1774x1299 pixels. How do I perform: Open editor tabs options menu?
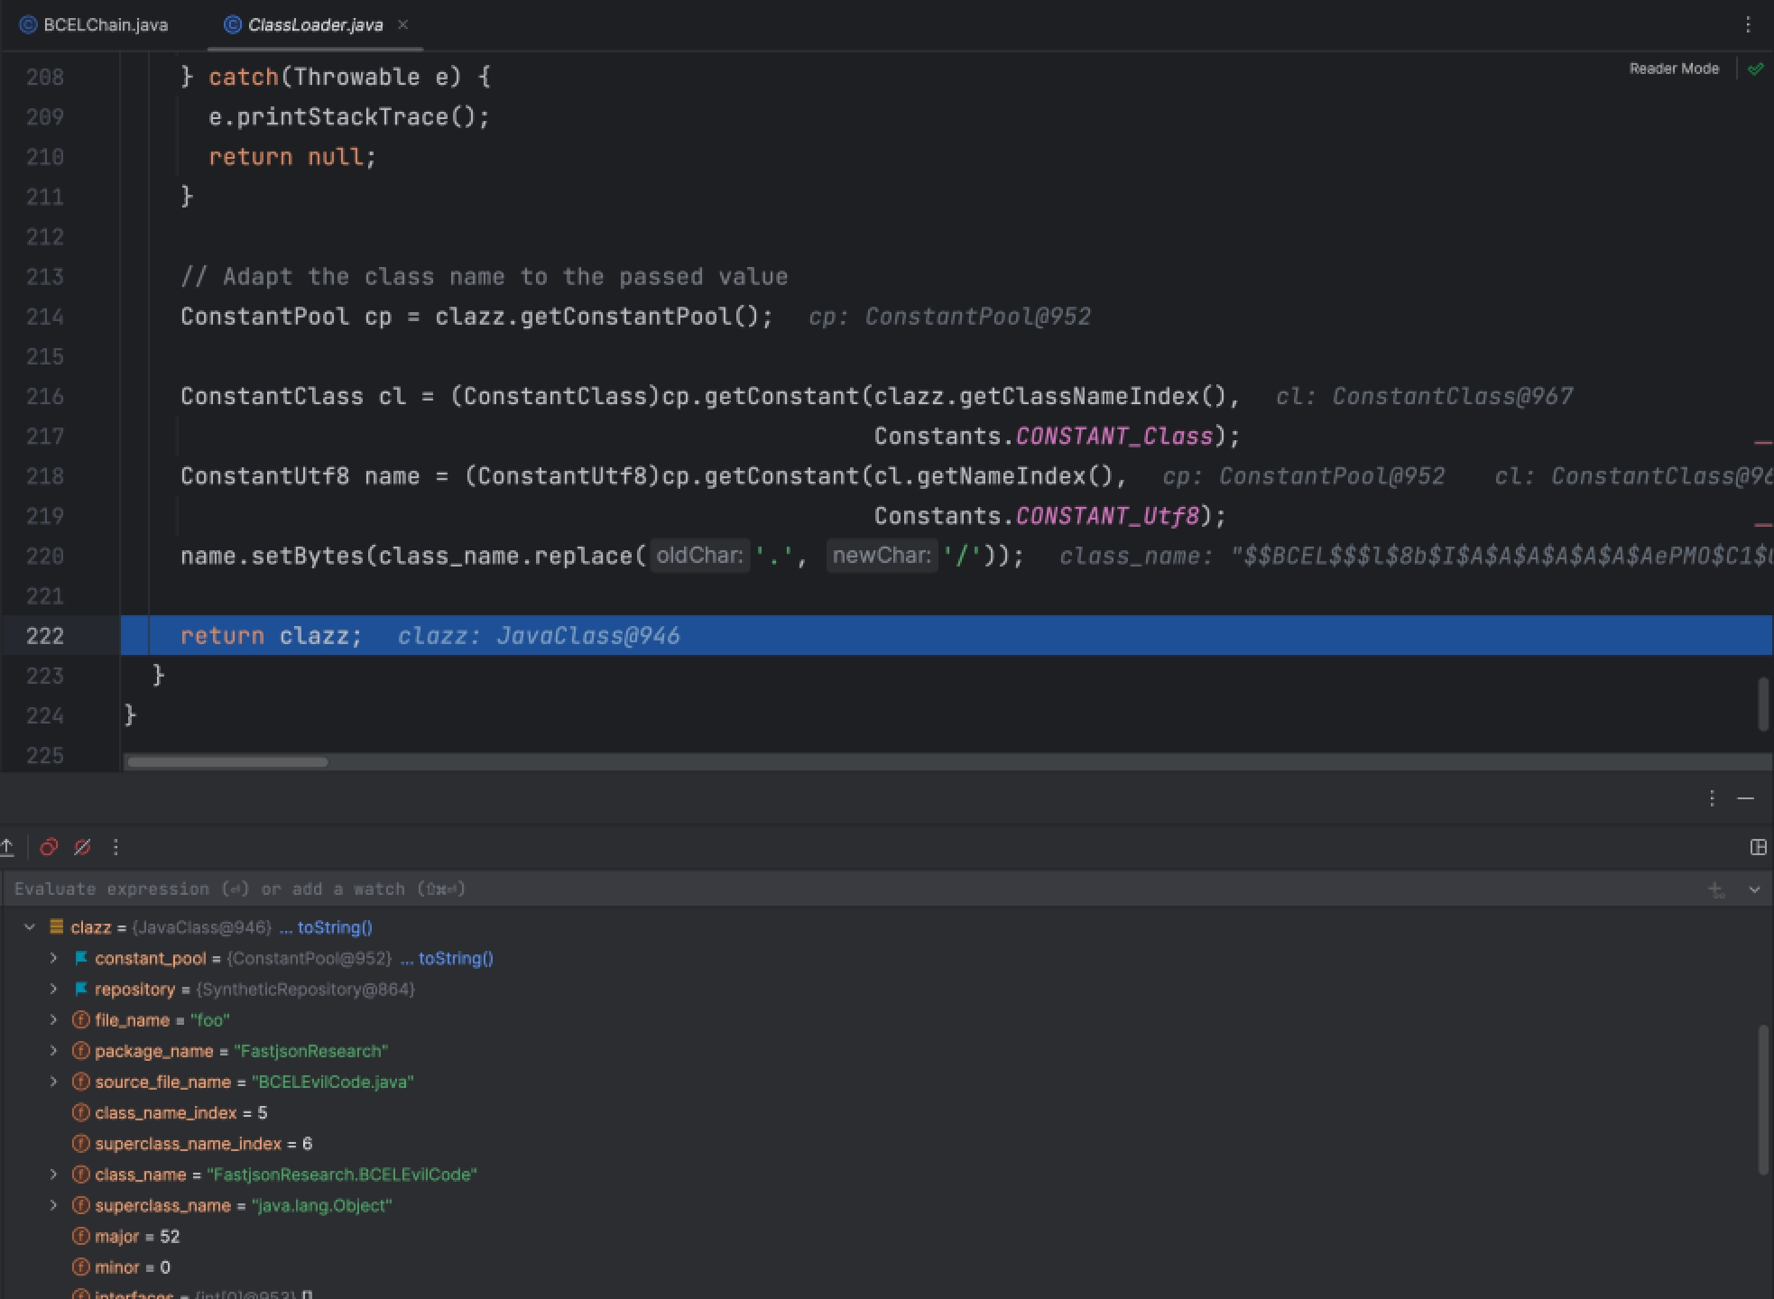coord(1748,25)
